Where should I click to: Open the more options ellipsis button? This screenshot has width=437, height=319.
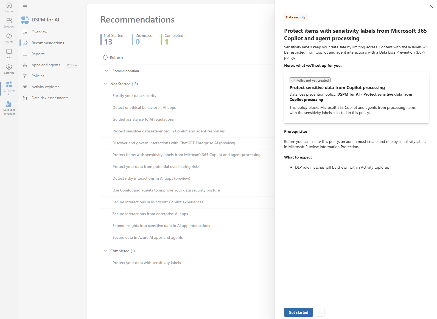coord(320,312)
